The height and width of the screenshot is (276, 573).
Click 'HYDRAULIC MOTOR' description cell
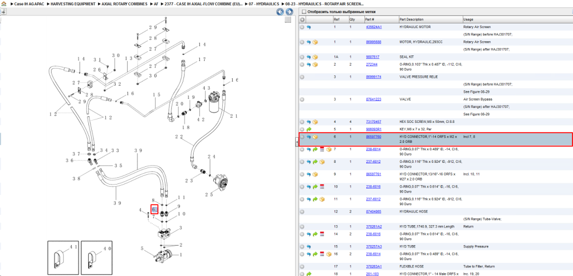[415, 27]
